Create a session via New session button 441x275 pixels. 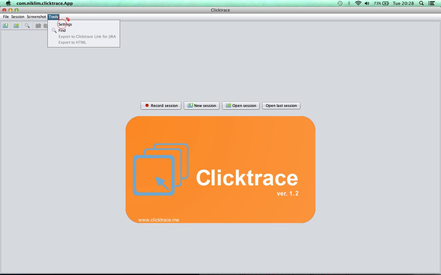pyautogui.click(x=202, y=105)
